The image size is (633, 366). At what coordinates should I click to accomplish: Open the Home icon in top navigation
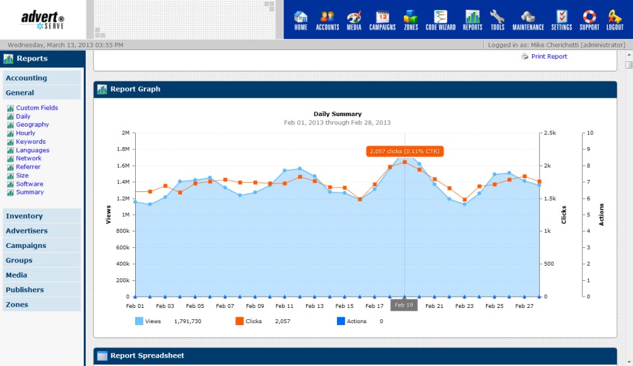[301, 20]
